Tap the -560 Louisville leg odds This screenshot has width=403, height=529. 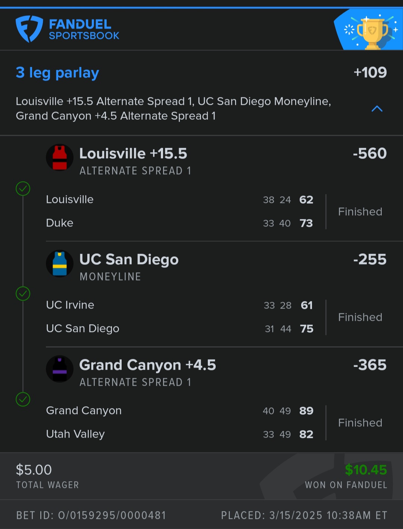(x=370, y=154)
